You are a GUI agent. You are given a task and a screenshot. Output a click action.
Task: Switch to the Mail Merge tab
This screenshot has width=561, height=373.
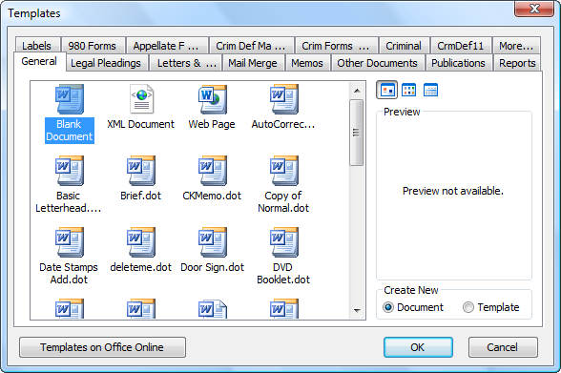(x=253, y=63)
